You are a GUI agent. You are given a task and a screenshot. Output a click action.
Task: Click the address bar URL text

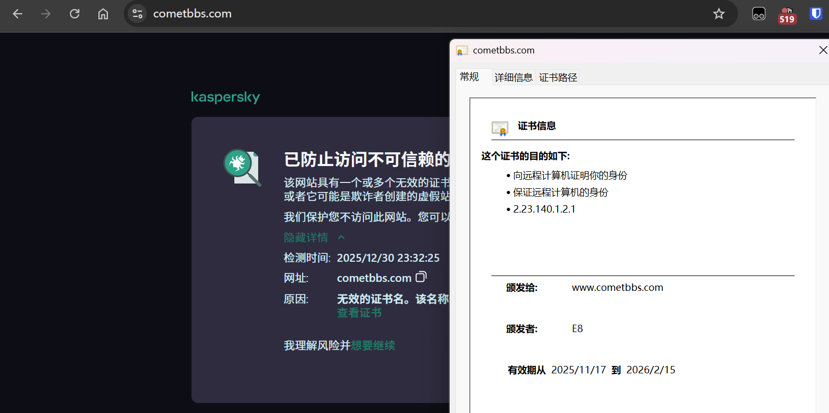pyautogui.click(x=193, y=14)
